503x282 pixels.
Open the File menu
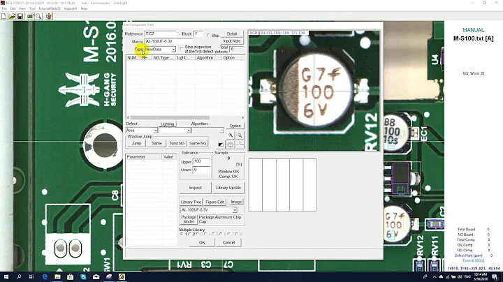[x=4, y=8]
